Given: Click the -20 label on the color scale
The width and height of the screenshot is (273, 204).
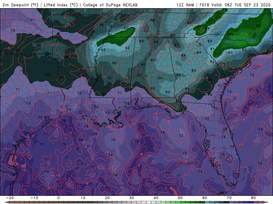Looking at the screenshot, I should pos(10,198).
